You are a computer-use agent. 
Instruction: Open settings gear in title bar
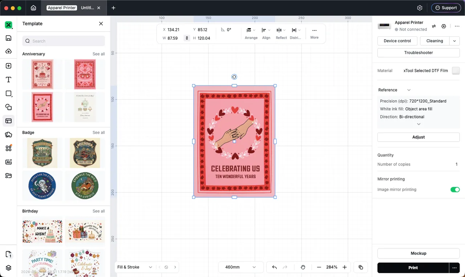[420, 8]
